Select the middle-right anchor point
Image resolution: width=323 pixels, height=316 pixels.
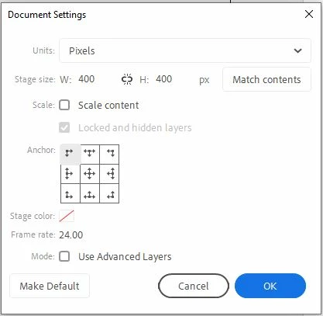pos(109,174)
